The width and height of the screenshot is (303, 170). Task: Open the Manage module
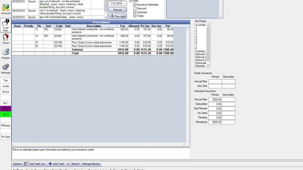[6, 69]
